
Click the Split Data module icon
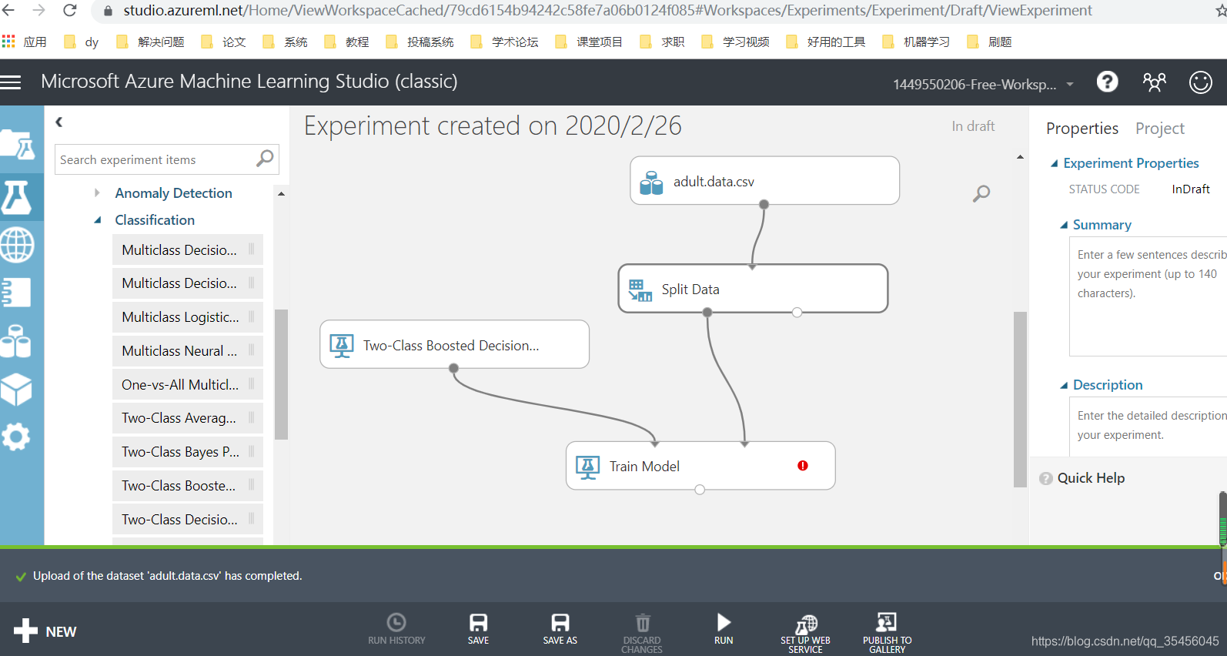[x=640, y=290]
